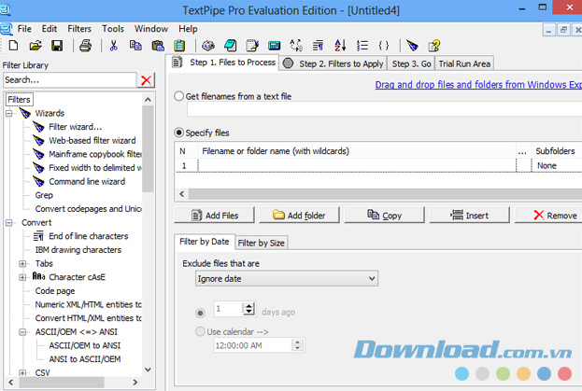Click the Insert button
582x391 pixels.
pyautogui.click(x=469, y=215)
